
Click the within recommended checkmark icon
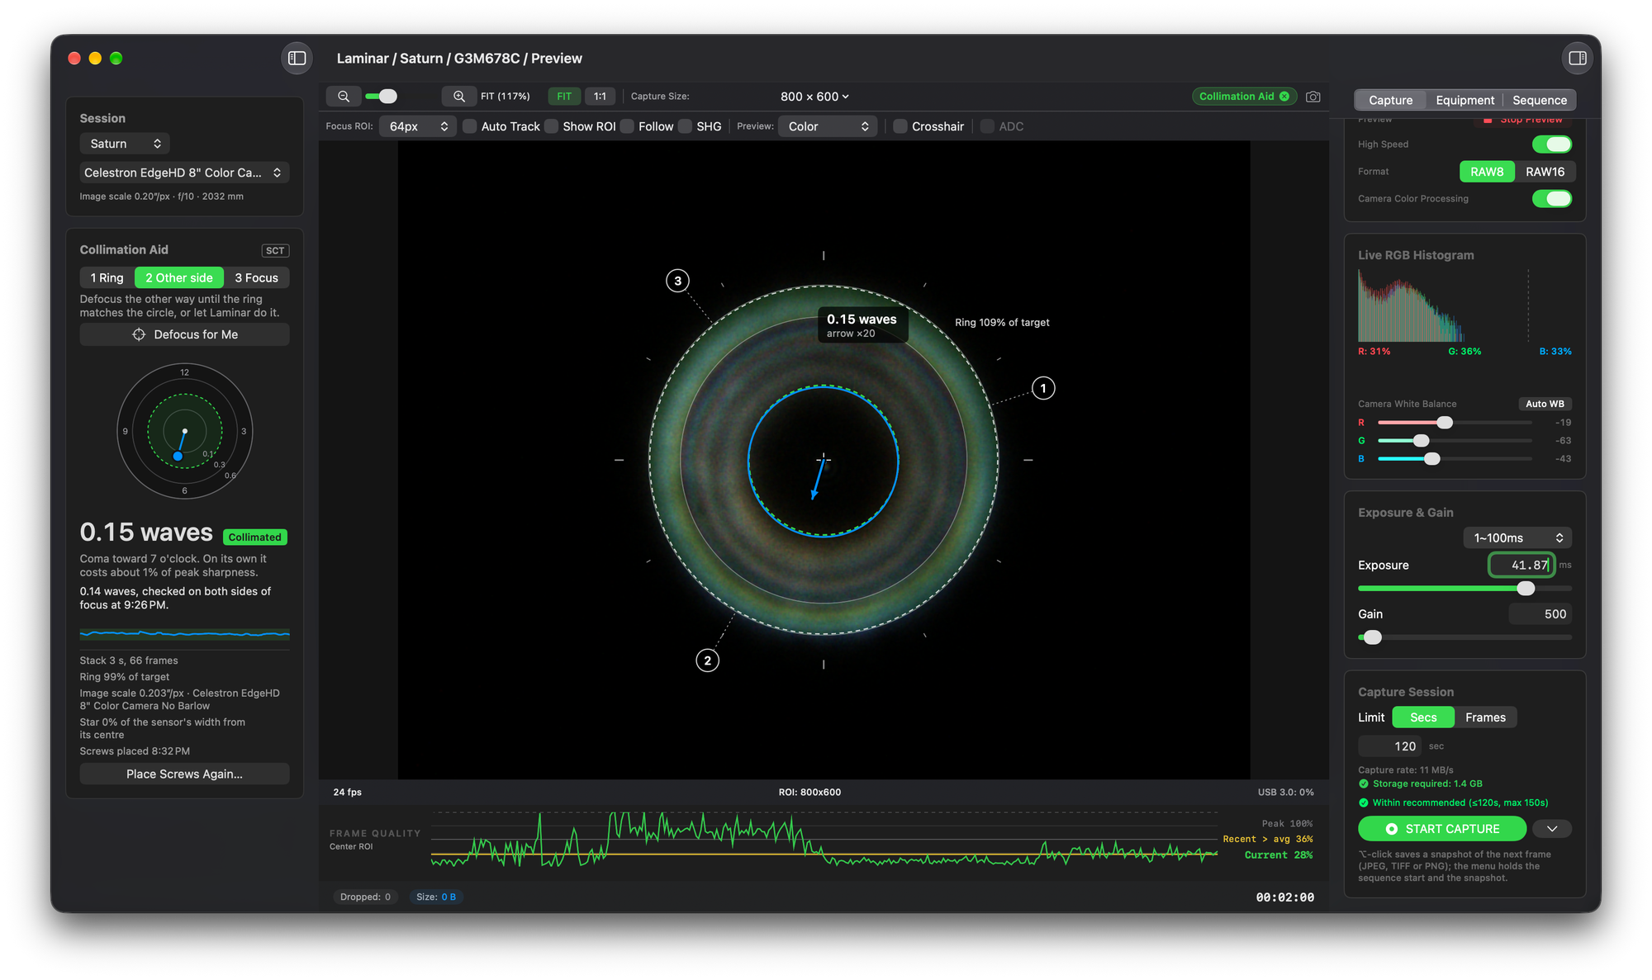pos(1364,802)
